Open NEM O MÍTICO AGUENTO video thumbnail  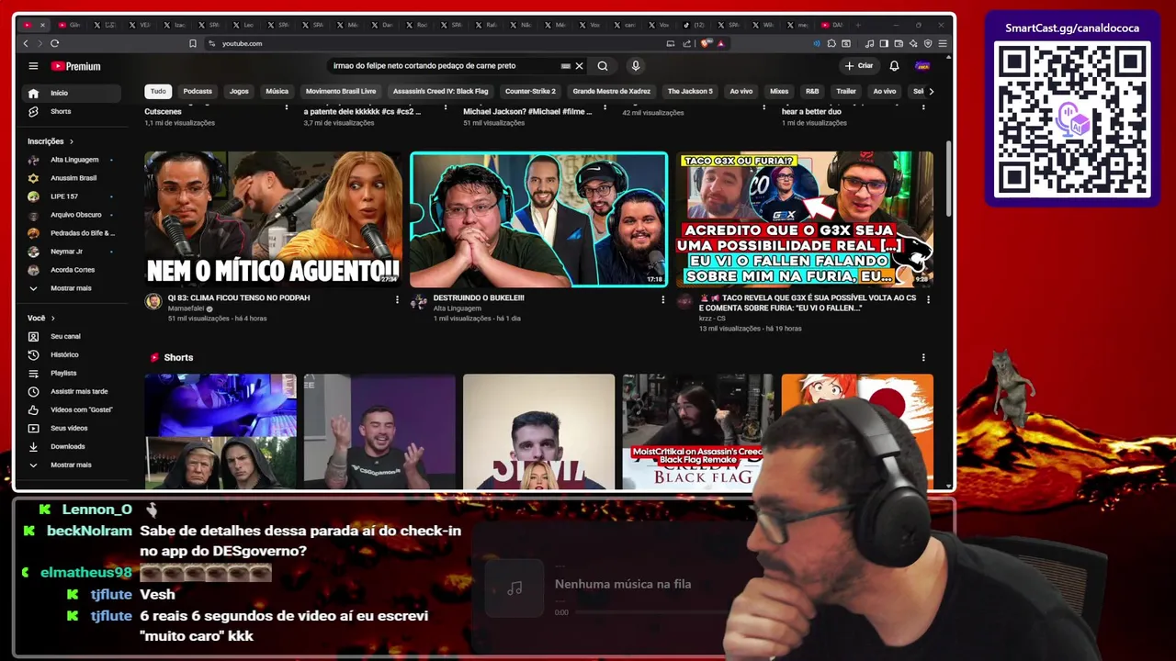click(273, 219)
